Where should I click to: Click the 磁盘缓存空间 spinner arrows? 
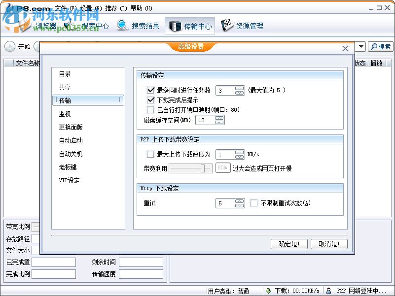pos(219,120)
